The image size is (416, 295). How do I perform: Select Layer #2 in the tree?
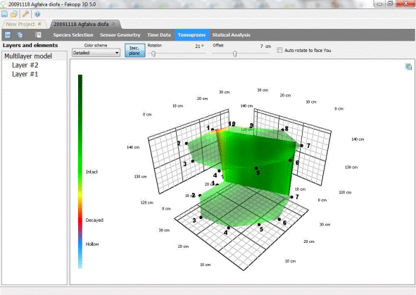[25, 65]
